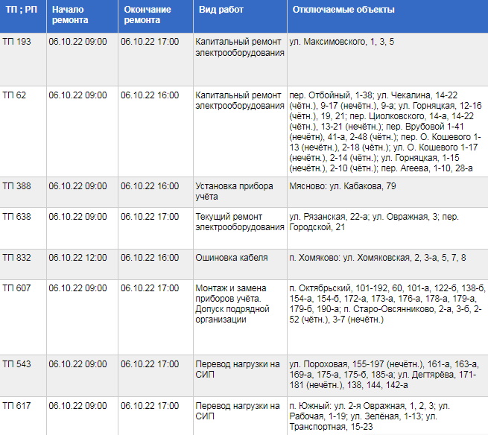Select the 'ТП 388' cell
The width and height of the screenshot is (488, 435).
(16, 186)
